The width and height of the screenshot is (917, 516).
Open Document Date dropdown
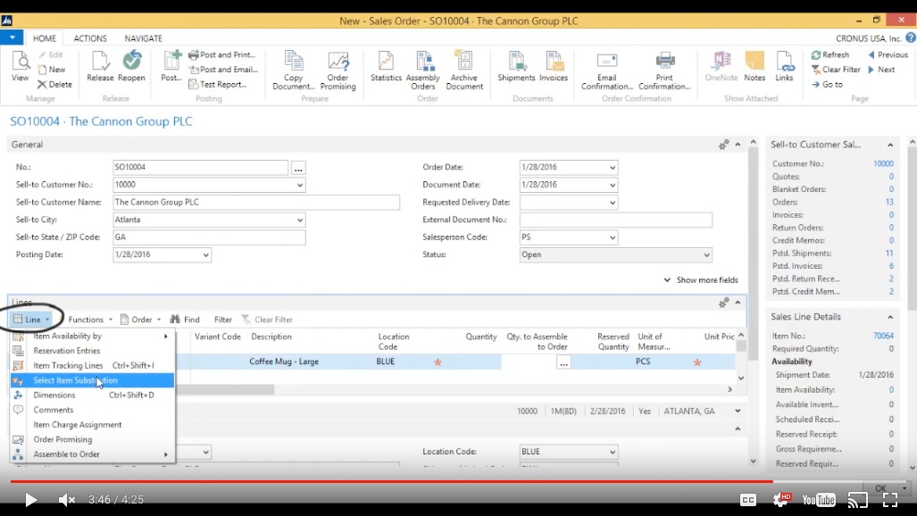613,185
